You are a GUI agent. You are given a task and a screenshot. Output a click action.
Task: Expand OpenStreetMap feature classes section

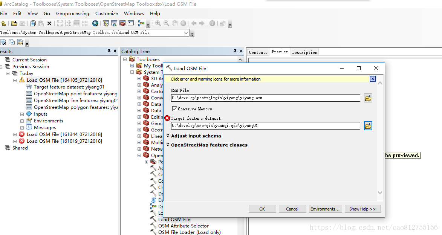(168, 145)
